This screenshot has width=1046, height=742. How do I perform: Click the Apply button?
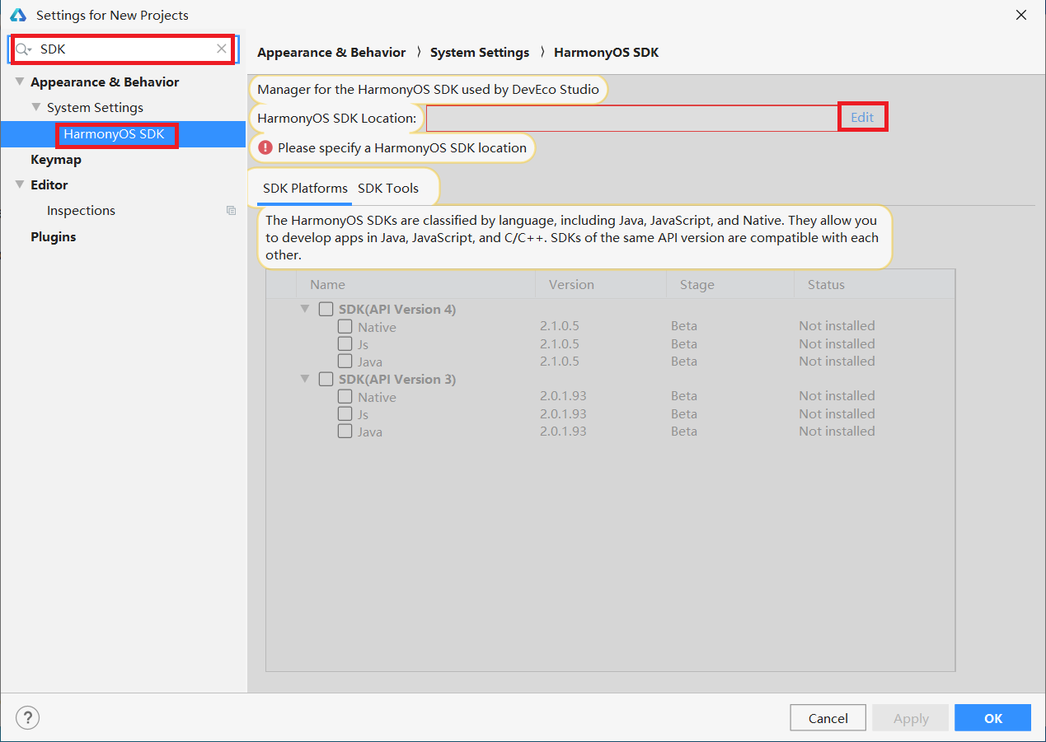tap(911, 718)
